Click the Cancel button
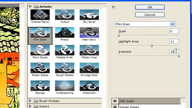Image resolution: width=192 pixels, height=108 pixels. (x=150, y=15)
